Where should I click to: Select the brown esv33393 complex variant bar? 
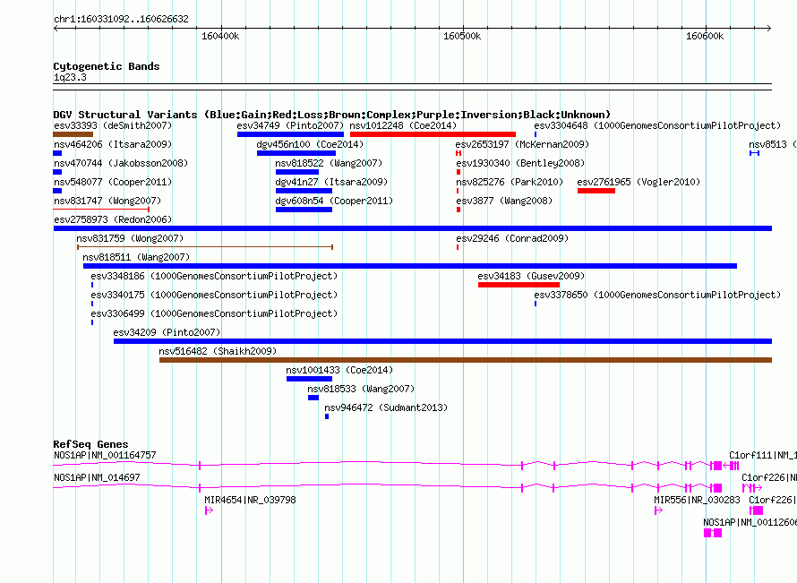(x=73, y=134)
